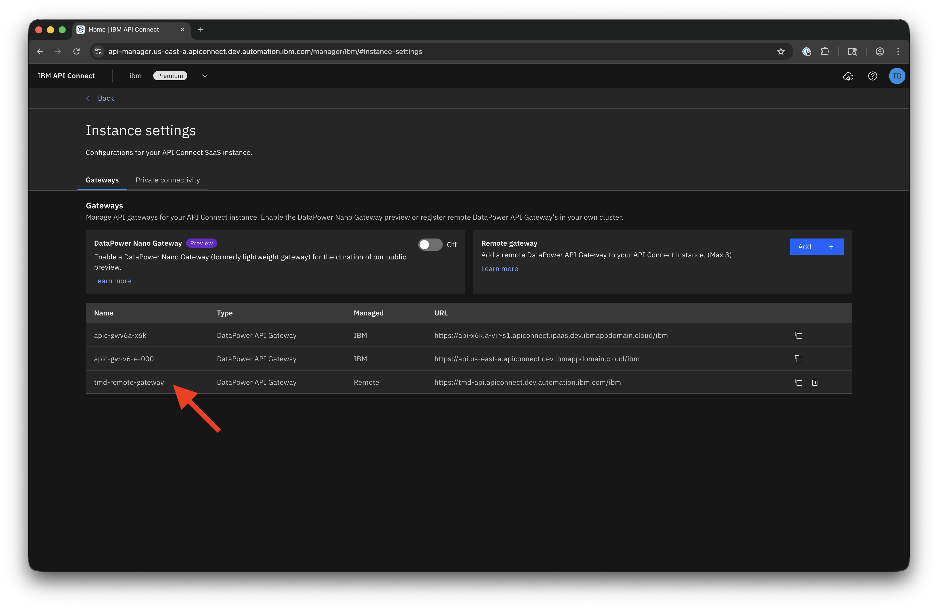The width and height of the screenshot is (938, 609).
Task: Click Add remote gateway button
Action: pyautogui.click(x=816, y=247)
